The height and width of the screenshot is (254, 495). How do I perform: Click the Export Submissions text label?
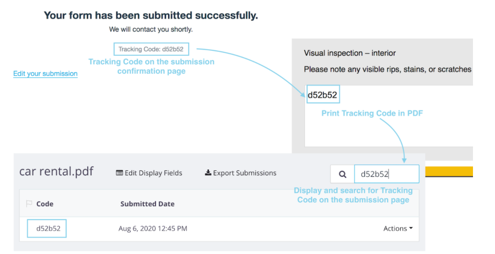245,173
